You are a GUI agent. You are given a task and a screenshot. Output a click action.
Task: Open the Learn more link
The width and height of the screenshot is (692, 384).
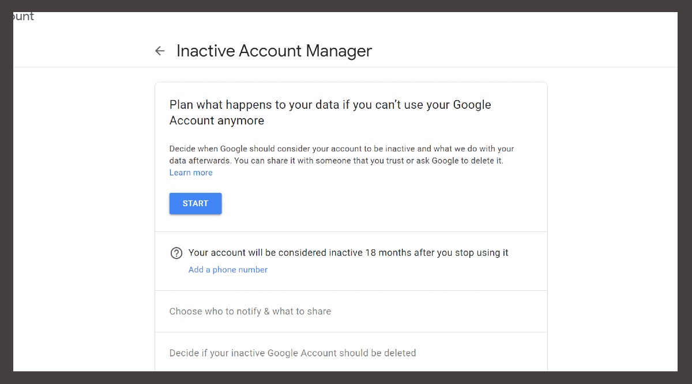pos(191,173)
